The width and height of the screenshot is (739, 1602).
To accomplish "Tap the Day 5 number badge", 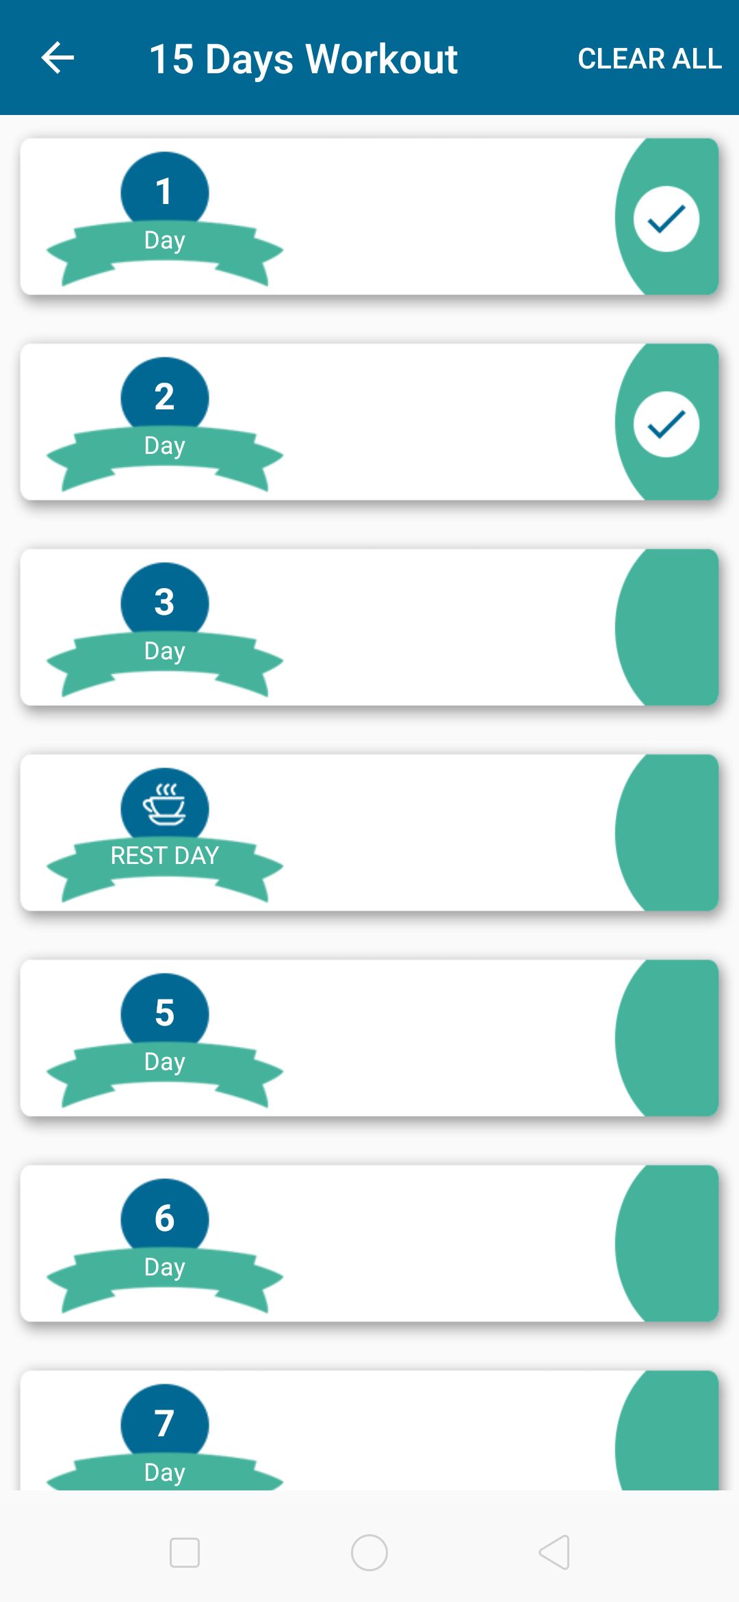I will click(164, 1012).
